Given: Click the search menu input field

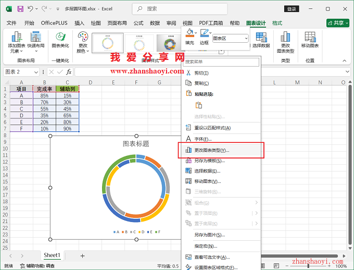Looking at the screenshot, I should click(x=221, y=62).
